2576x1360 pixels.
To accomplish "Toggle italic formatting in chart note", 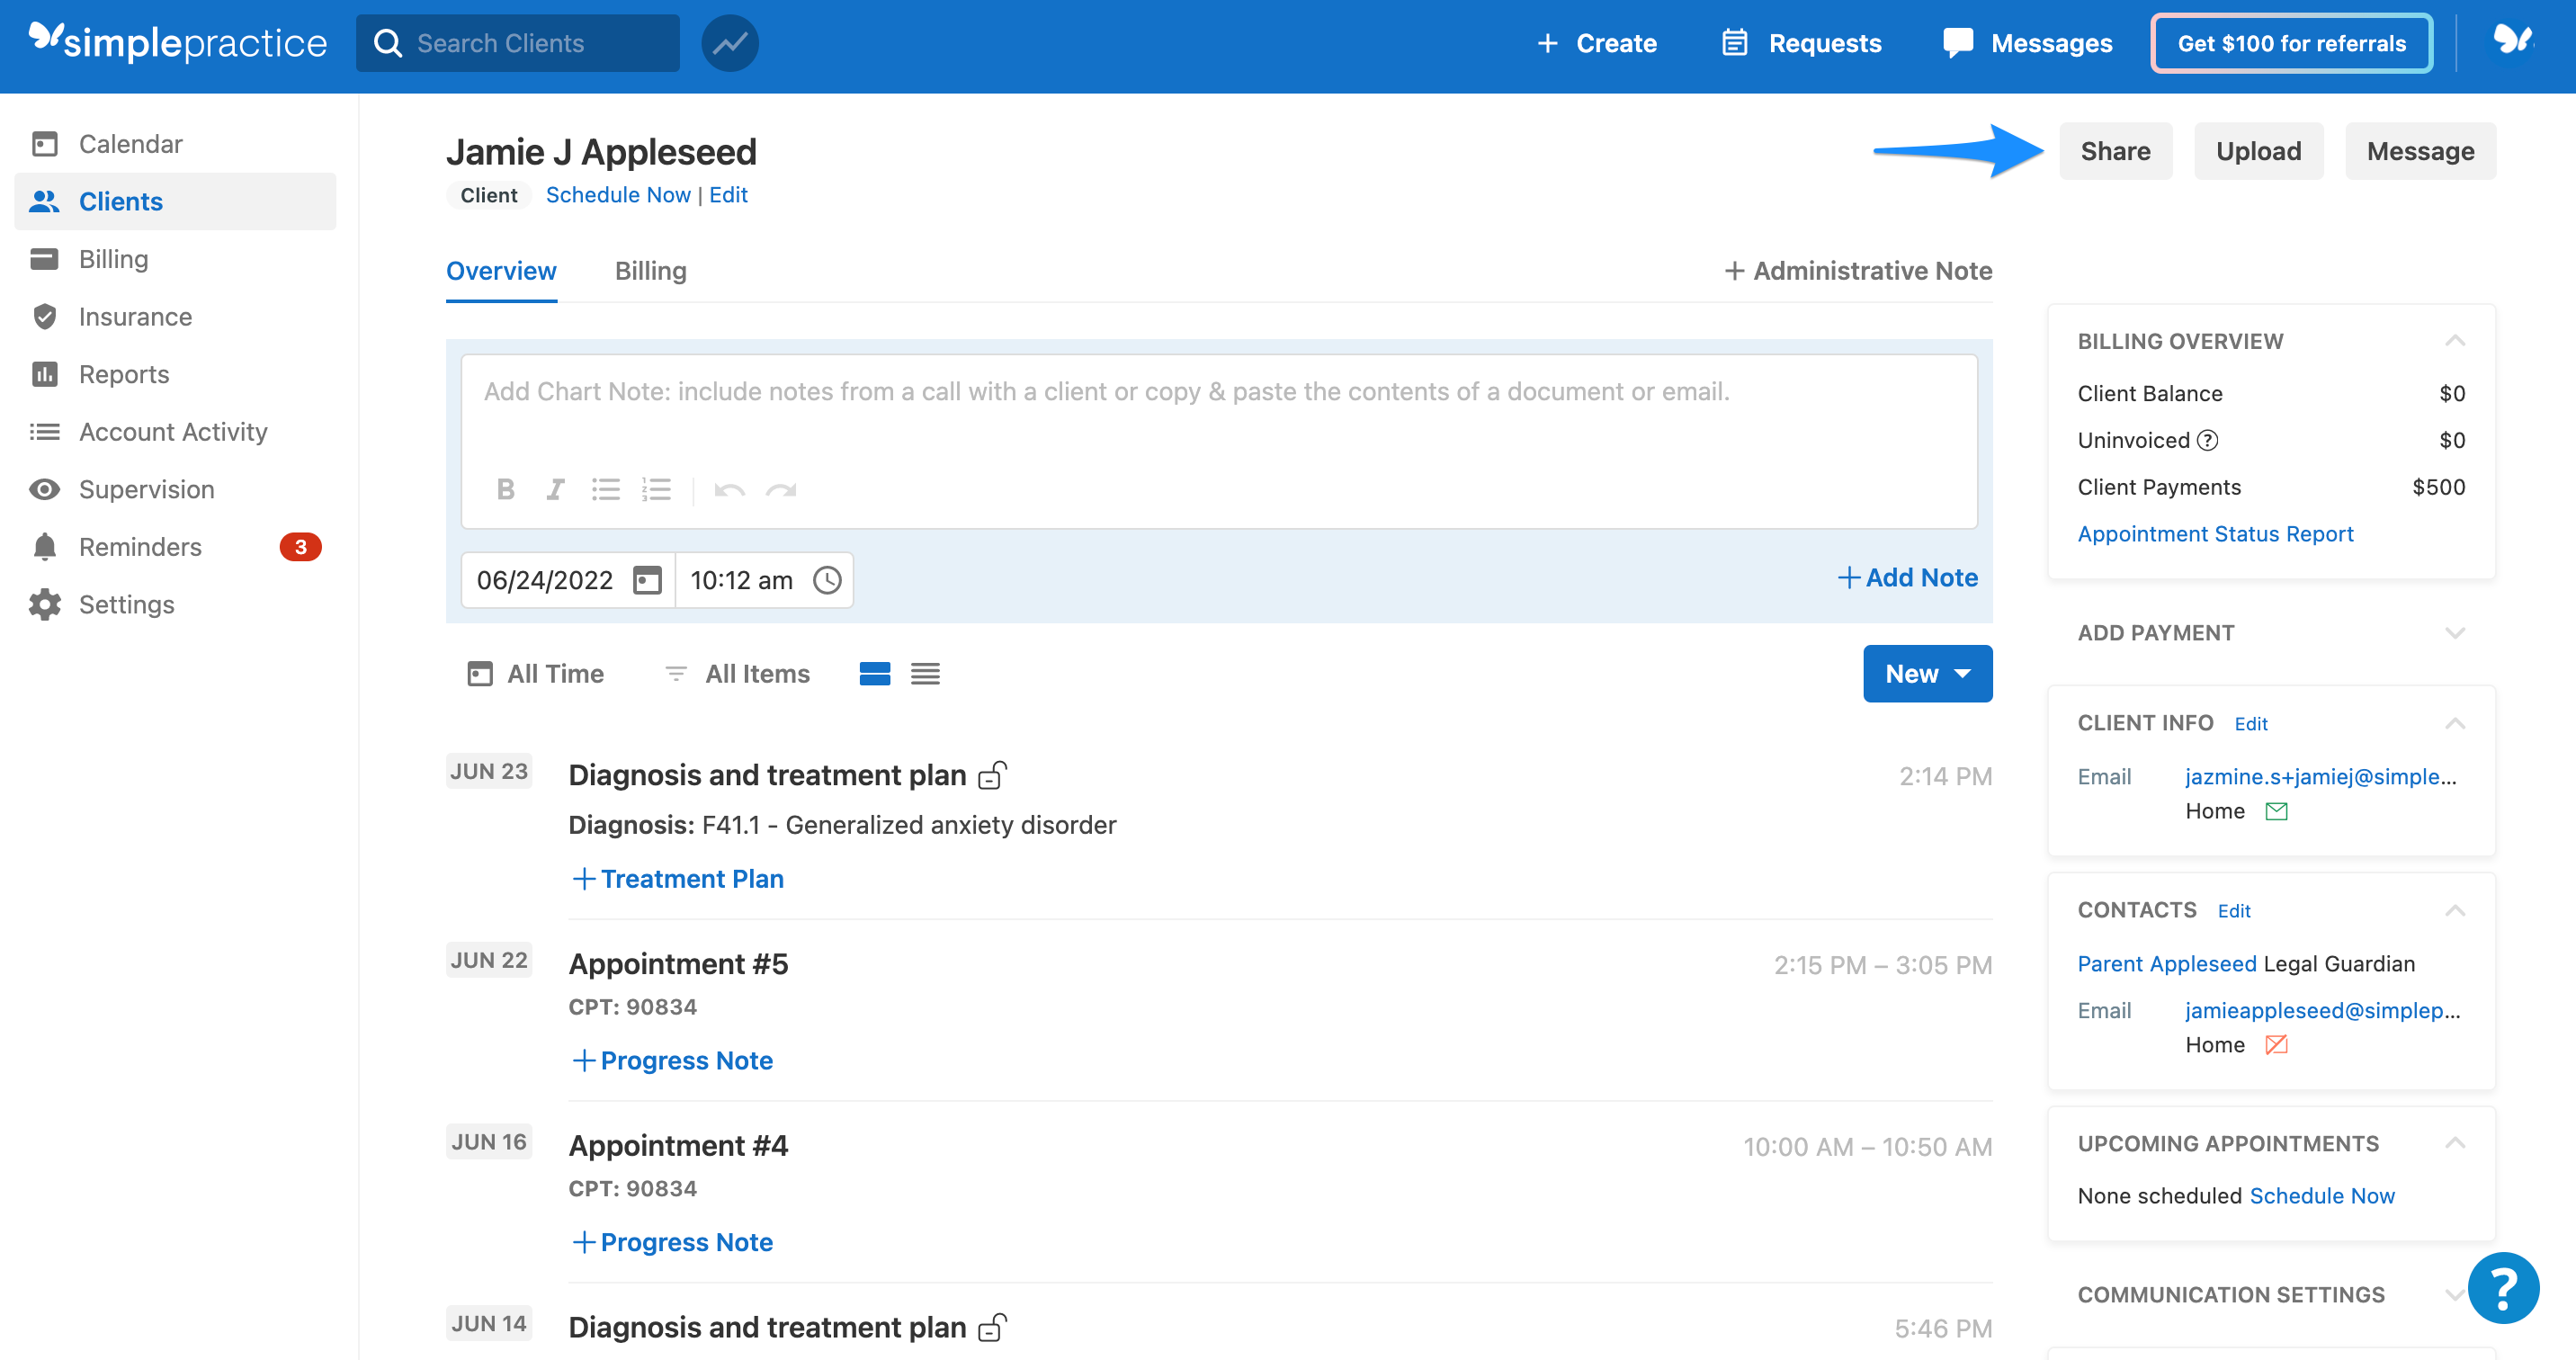I will (x=555, y=489).
